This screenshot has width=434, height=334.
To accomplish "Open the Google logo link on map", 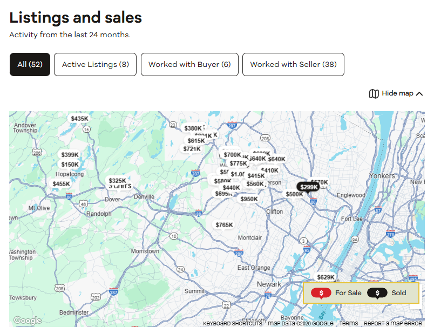I will 27,321.
